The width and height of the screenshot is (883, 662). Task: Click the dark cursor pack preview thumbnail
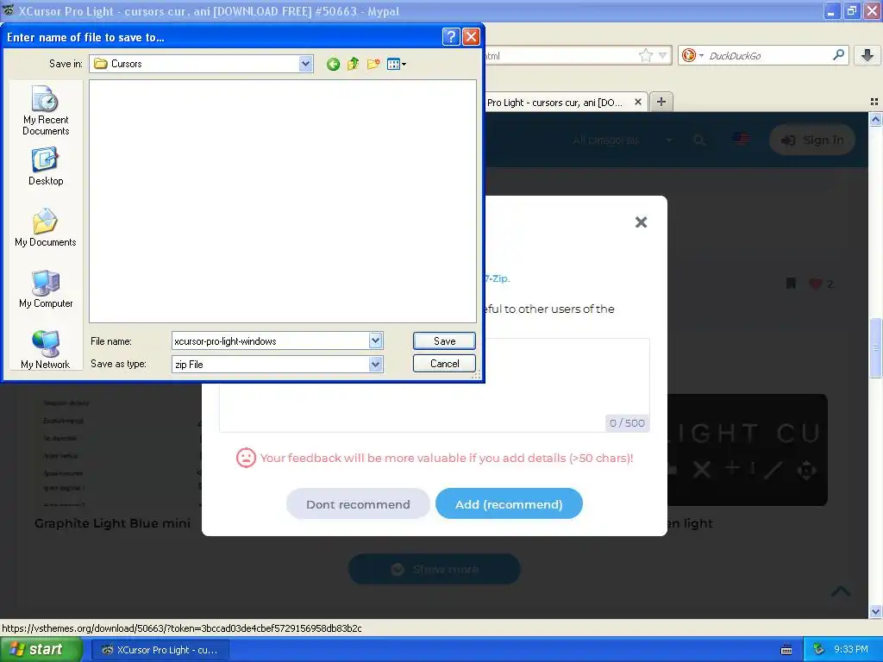pos(748,450)
